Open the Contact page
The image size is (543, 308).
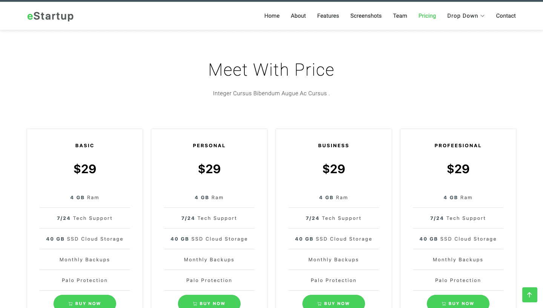click(506, 16)
